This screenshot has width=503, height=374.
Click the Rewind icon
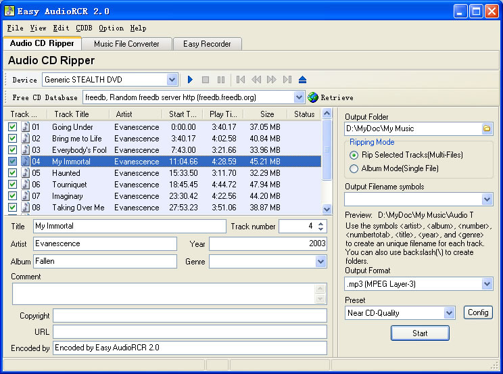pyautogui.click(x=256, y=80)
